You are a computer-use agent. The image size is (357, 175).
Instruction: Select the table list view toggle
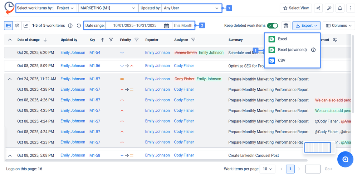pyautogui.click(x=8, y=26)
